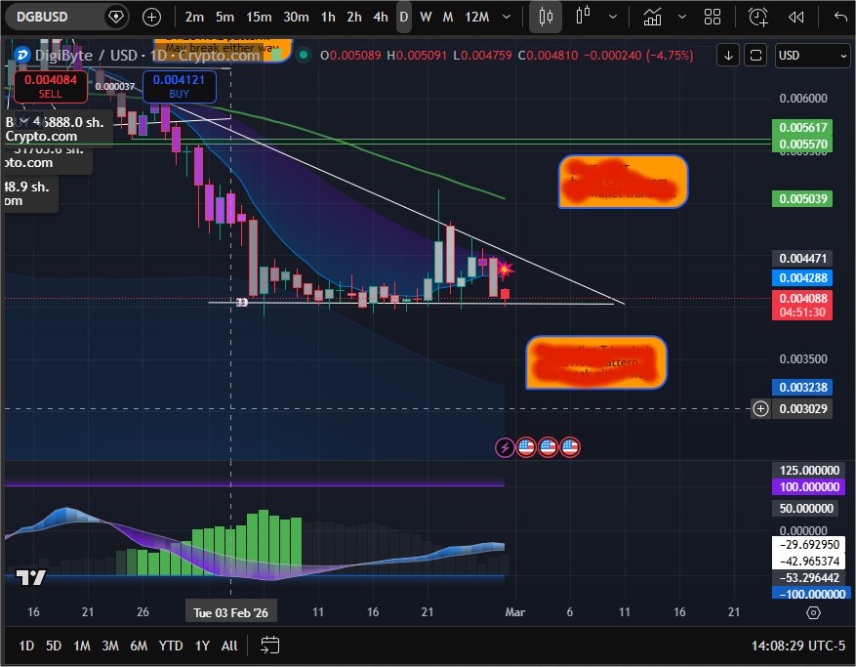This screenshot has width=856, height=667.
Task: Select the M monthly timeframe
Action: click(448, 18)
